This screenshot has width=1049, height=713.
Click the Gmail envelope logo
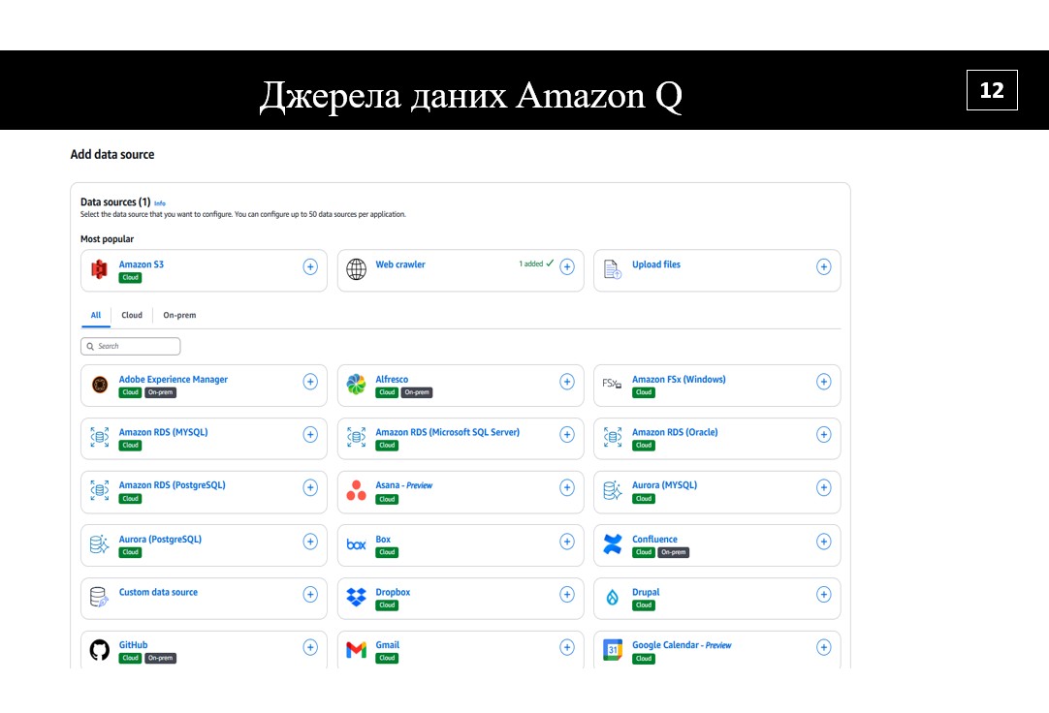pos(356,649)
